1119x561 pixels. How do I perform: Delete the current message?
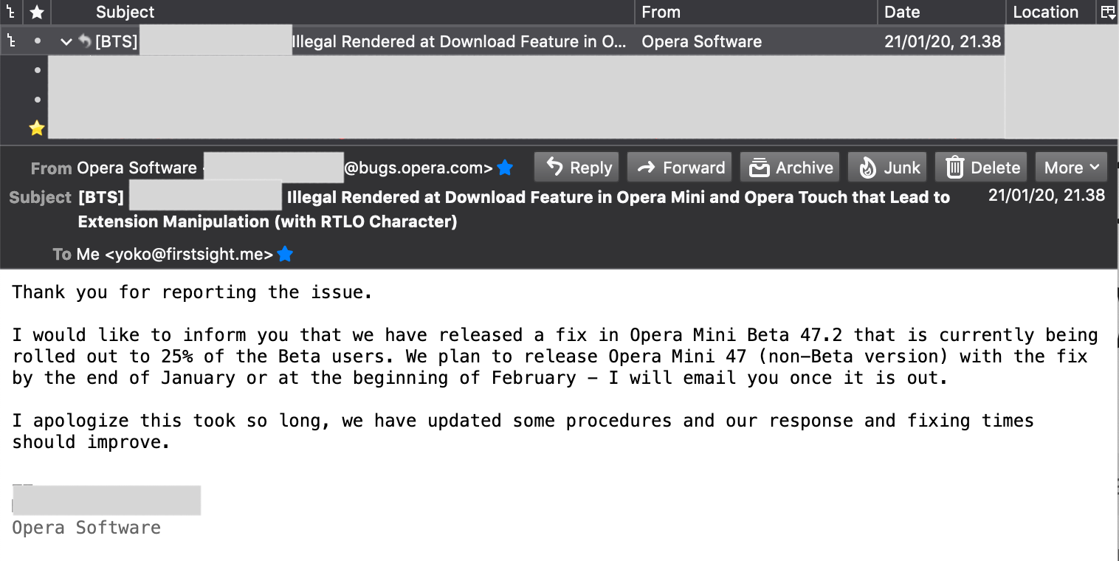(981, 168)
